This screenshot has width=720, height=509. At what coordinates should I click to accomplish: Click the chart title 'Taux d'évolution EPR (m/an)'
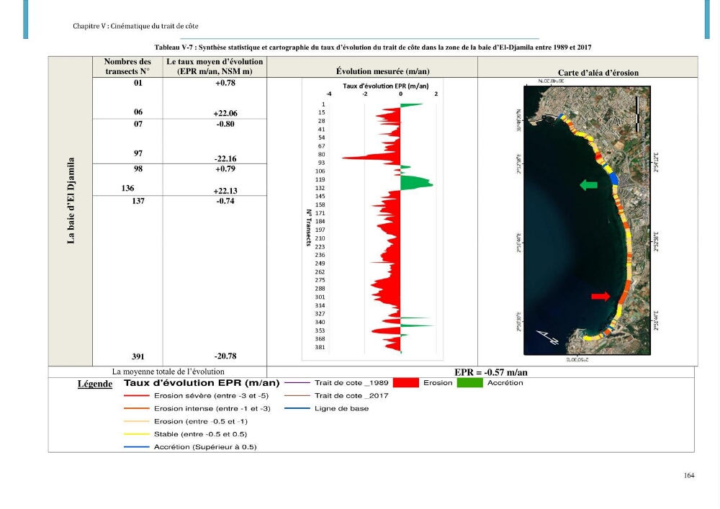click(x=386, y=86)
